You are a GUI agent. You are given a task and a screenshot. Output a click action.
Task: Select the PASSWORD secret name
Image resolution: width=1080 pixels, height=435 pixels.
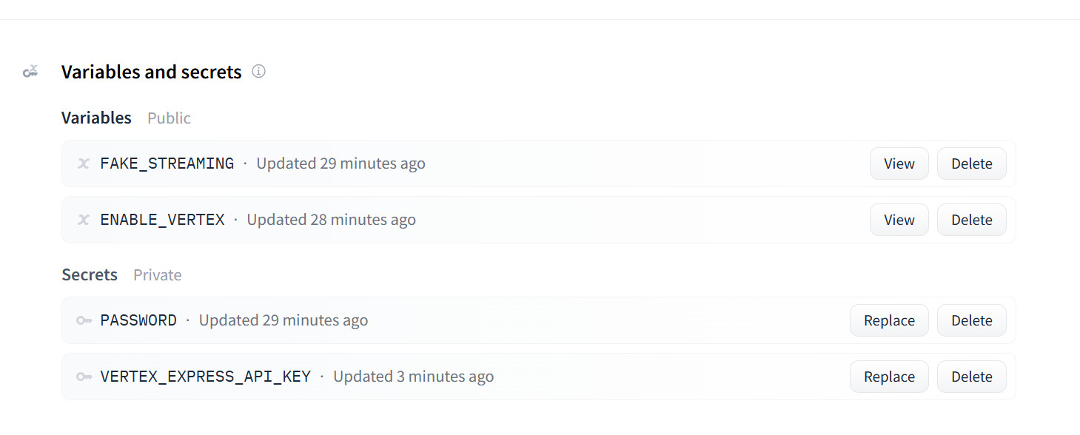pyautogui.click(x=138, y=320)
